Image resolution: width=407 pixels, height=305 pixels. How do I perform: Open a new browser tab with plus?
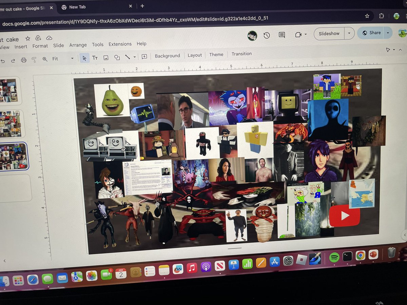(x=142, y=6)
